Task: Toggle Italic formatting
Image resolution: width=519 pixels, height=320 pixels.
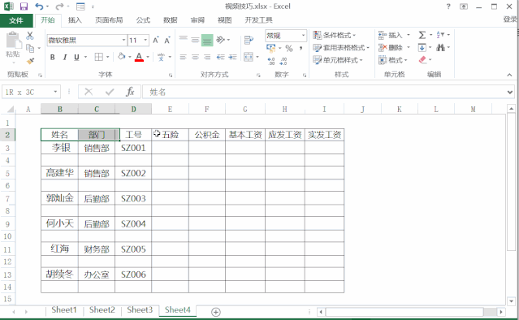Action: pos(65,57)
